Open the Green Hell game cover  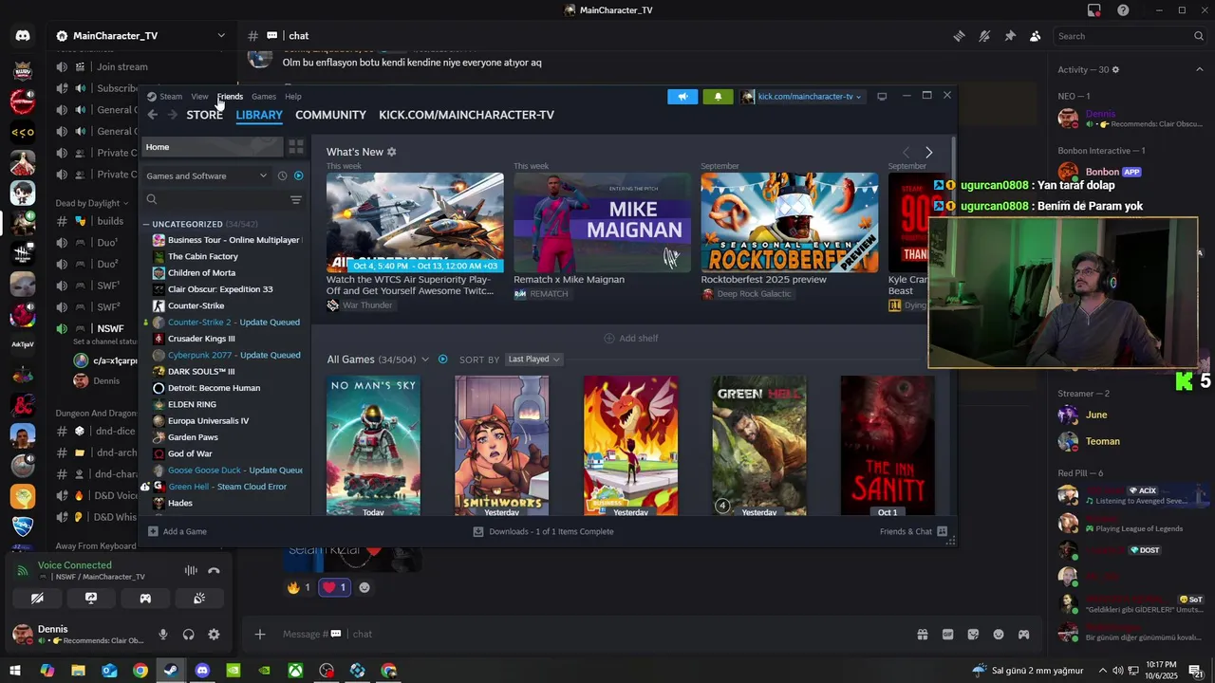click(759, 446)
